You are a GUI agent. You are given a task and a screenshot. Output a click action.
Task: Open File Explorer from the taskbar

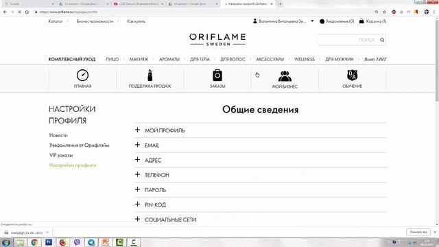coord(20,242)
